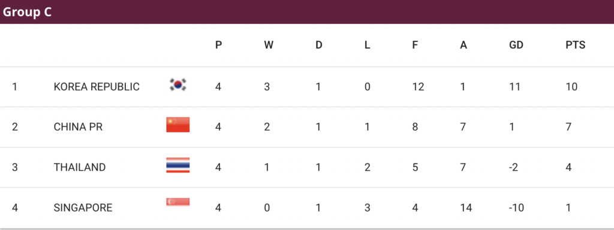The height and width of the screenshot is (230, 614).
Task: Click the China PR flag icon
Action: (x=177, y=125)
